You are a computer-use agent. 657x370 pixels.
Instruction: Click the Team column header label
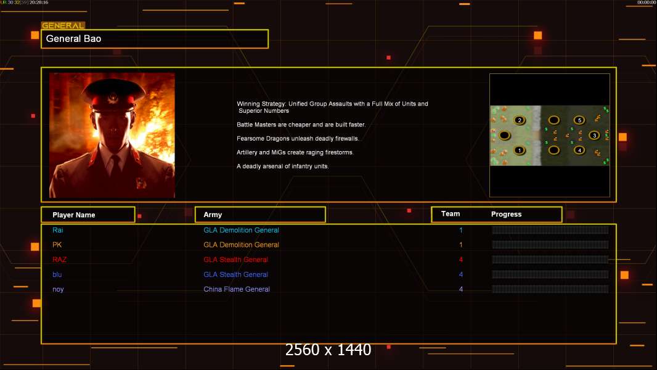[x=451, y=214]
